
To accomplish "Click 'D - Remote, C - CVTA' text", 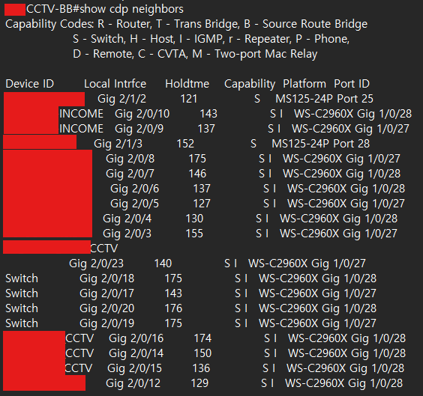I will coord(130,54).
